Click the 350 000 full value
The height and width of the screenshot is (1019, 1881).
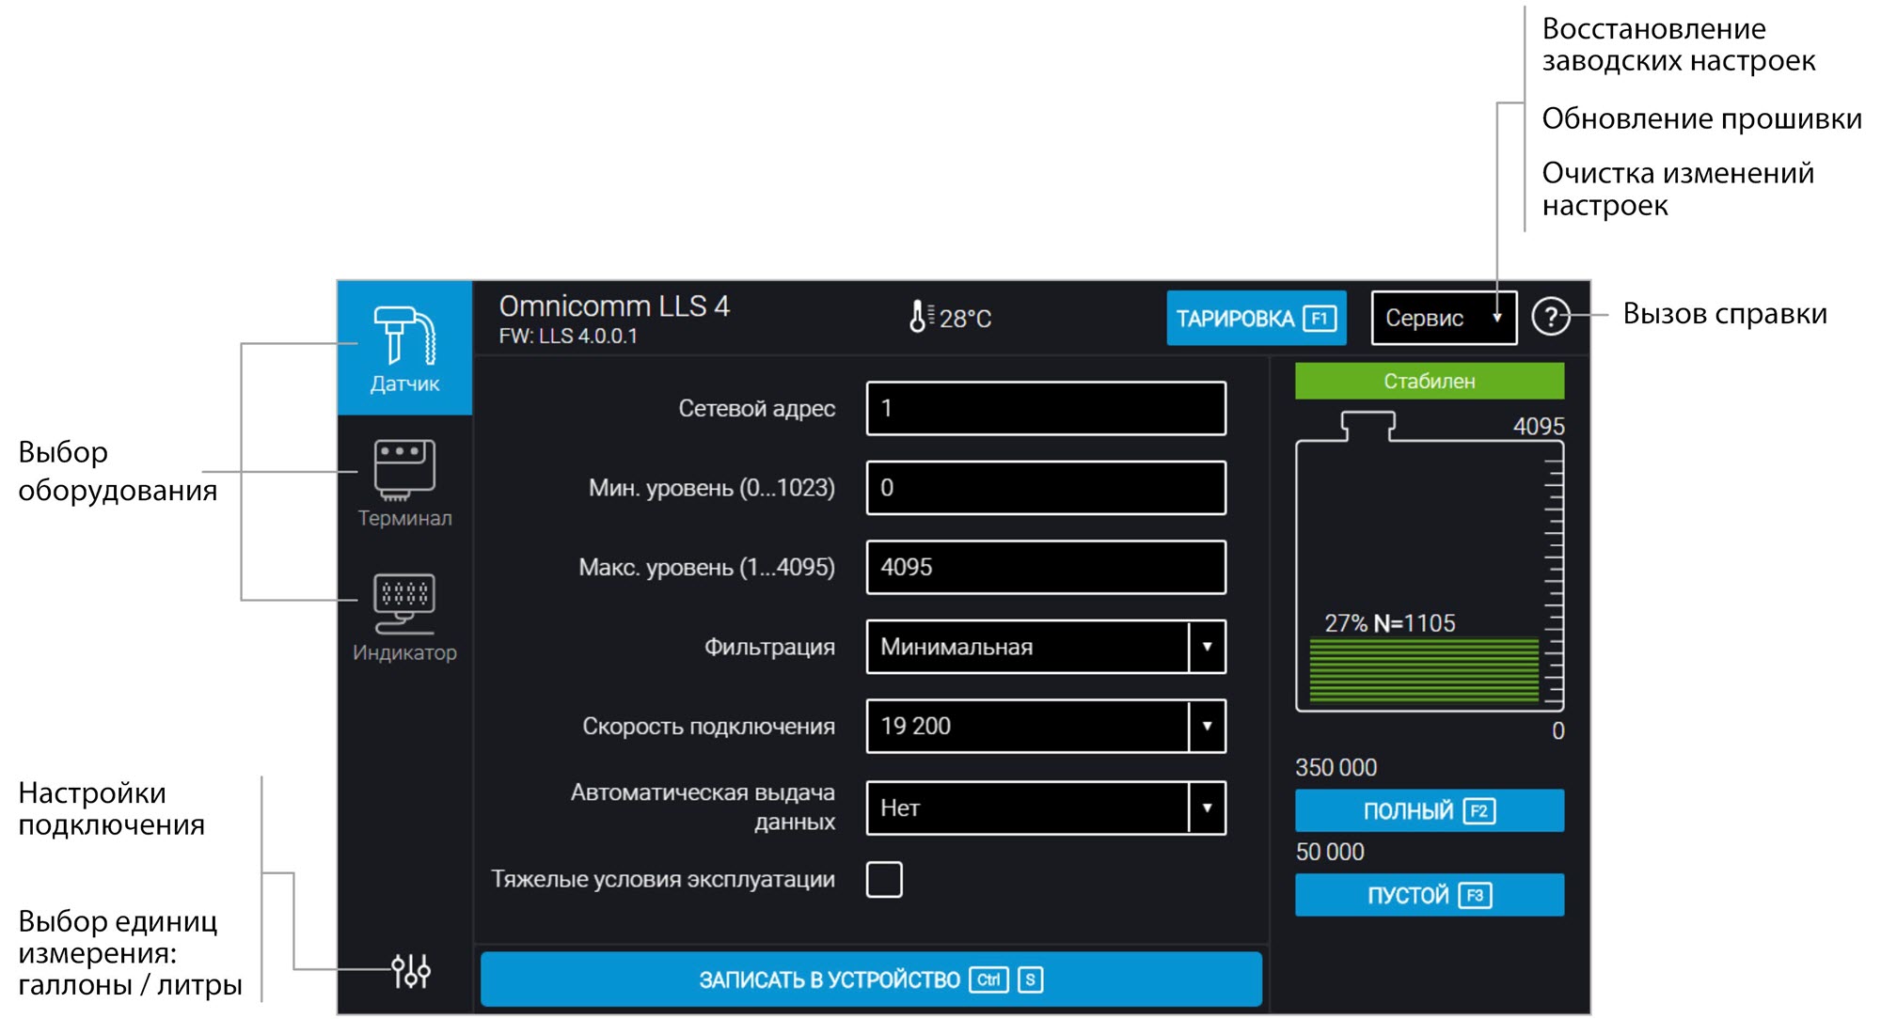pyautogui.click(x=1336, y=767)
